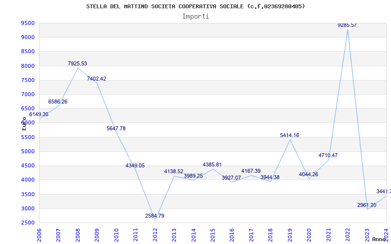Select the 2500 y-axis tick label
This screenshot has width=391, height=244.
[x=28, y=223]
